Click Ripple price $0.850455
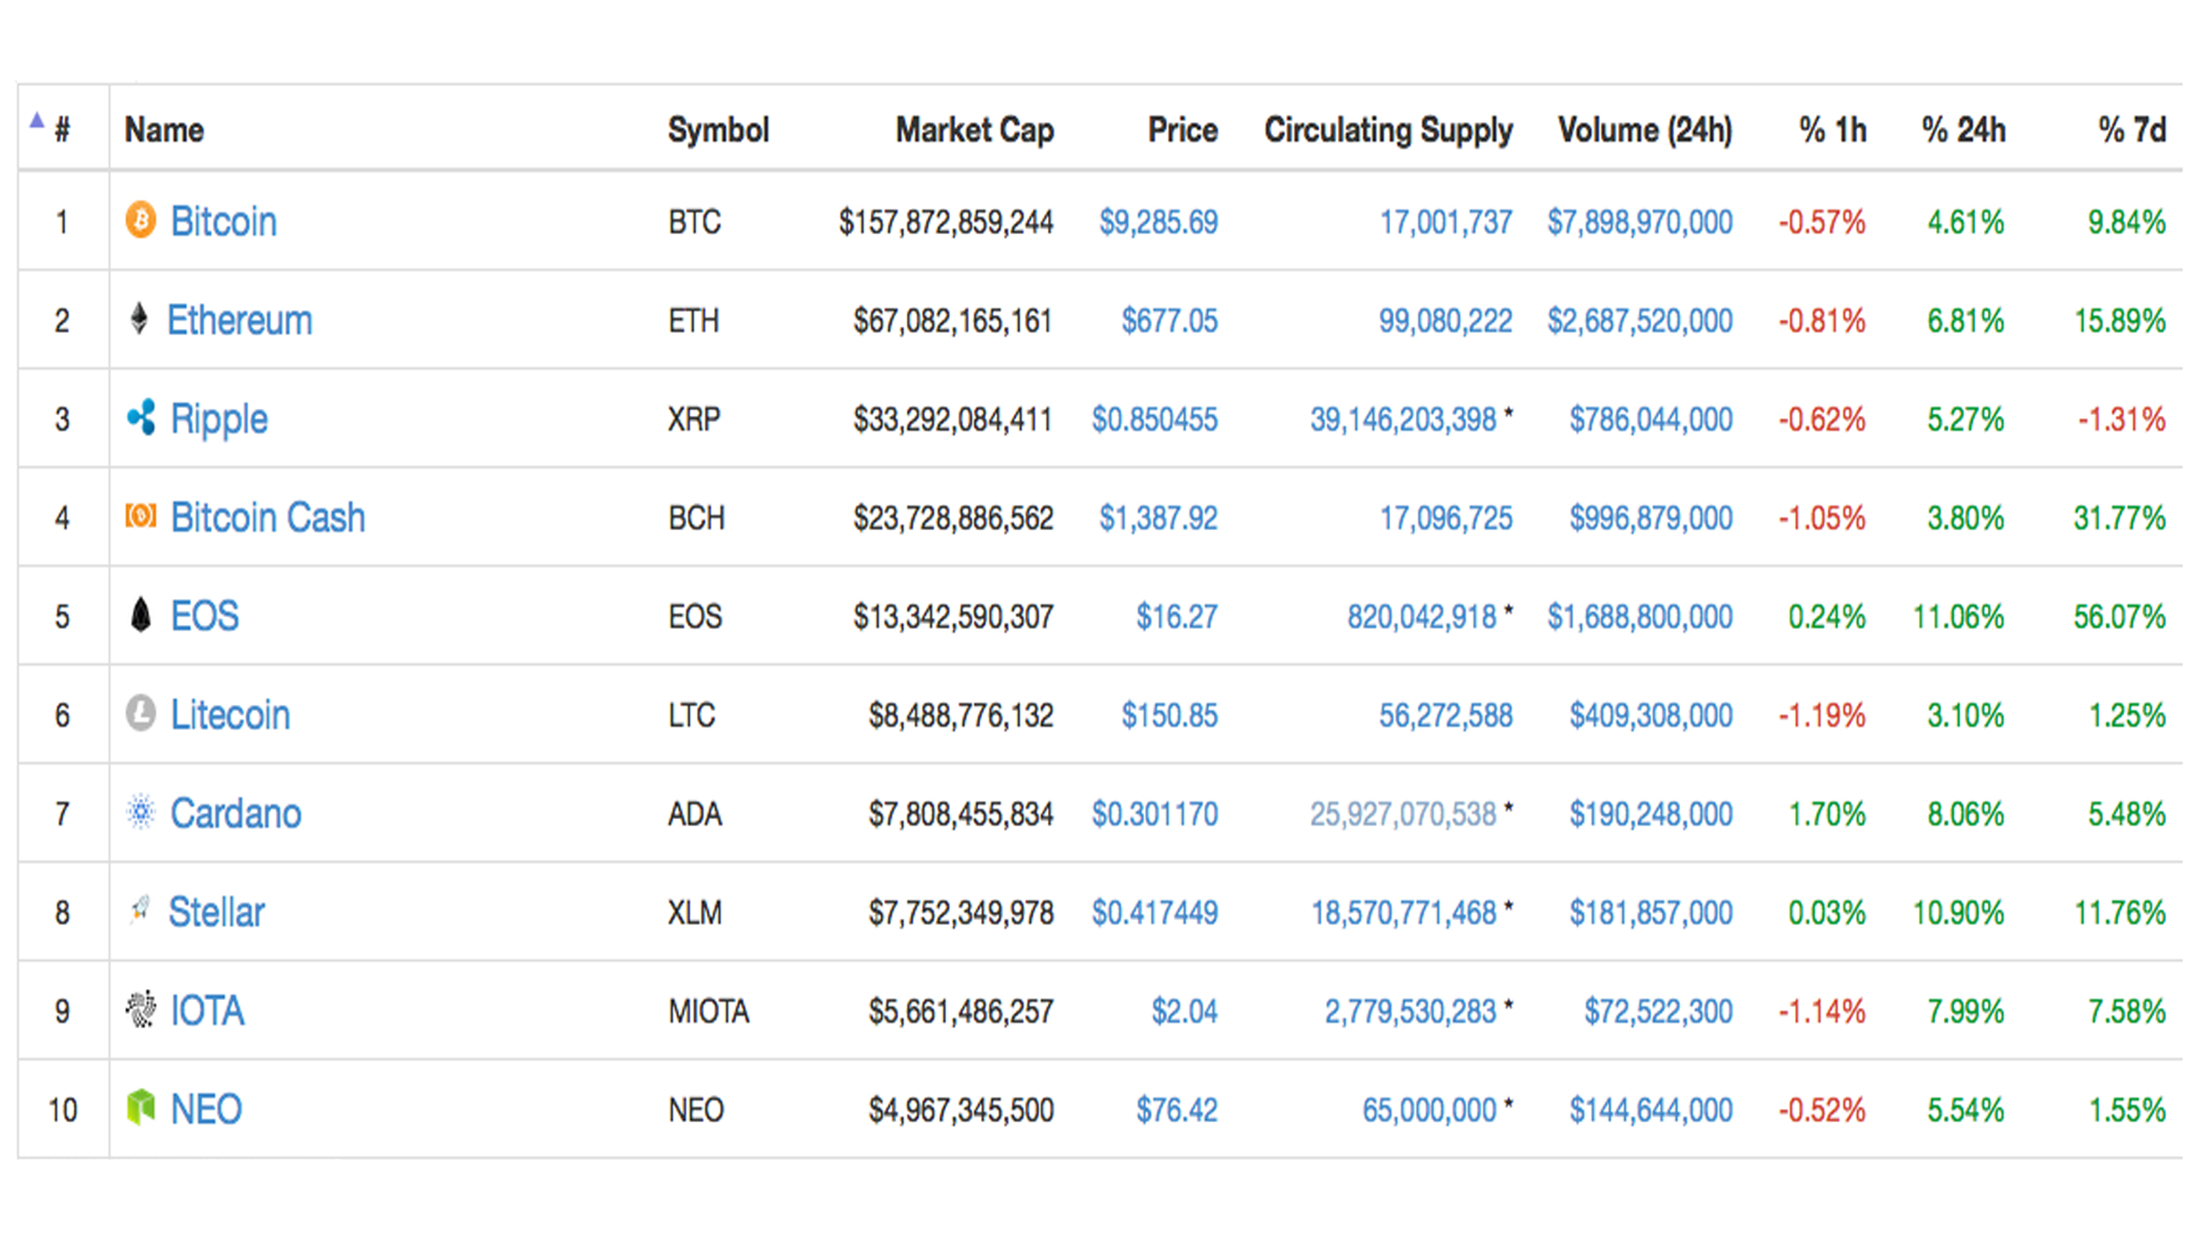Viewport: 2193px width, 1253px height. (x=1155, y=419)
